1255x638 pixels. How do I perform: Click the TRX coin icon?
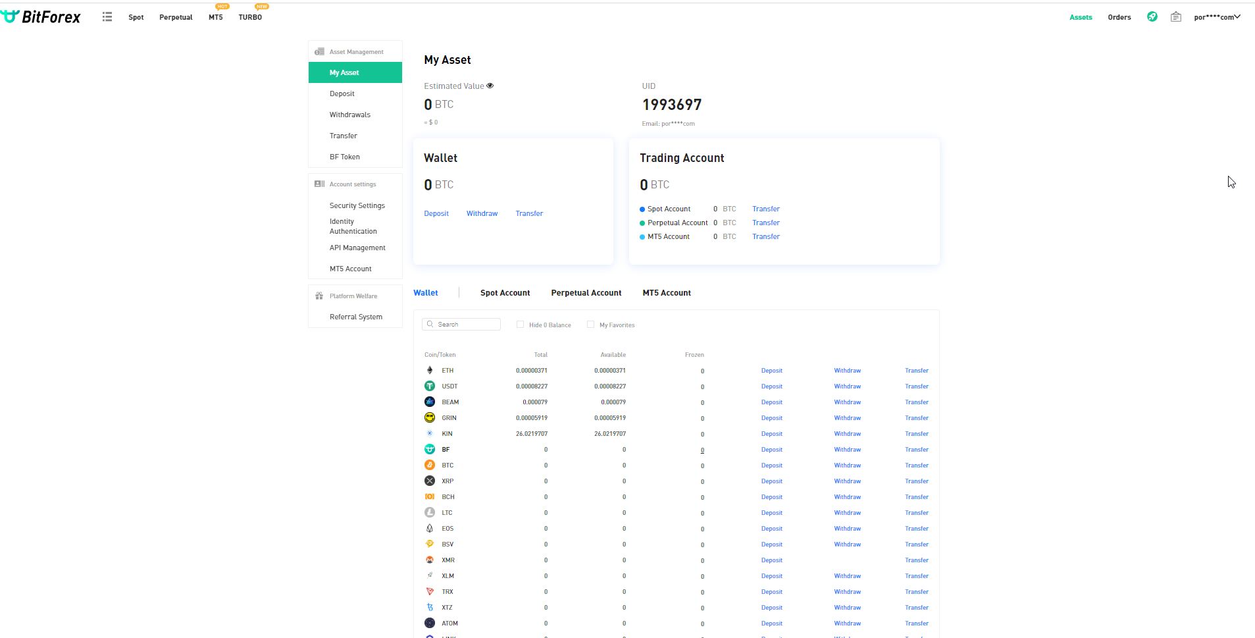coord(430,591)
